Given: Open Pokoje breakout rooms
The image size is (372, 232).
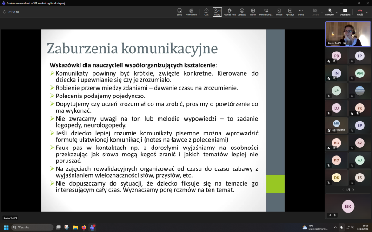Looking at the screenshot, I should 279,12.
